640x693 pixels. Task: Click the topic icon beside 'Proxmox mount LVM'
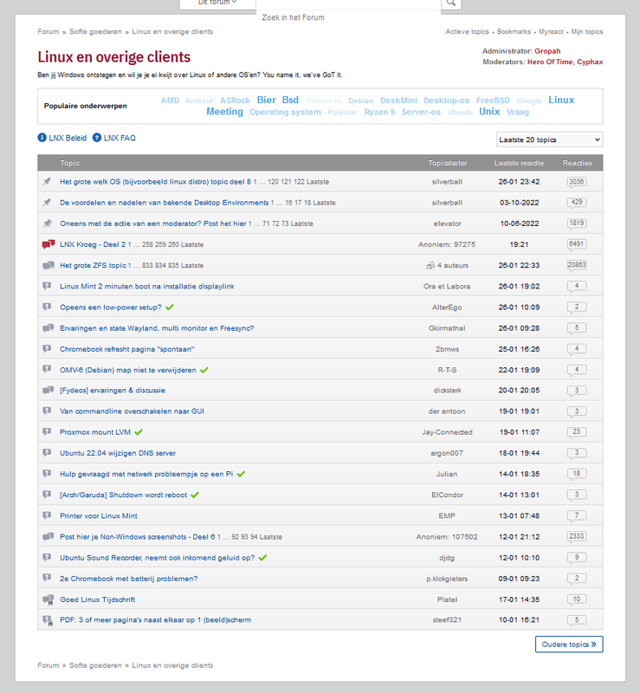point(47,431)
